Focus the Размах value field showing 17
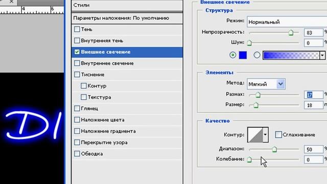 [x=314, y=95]
